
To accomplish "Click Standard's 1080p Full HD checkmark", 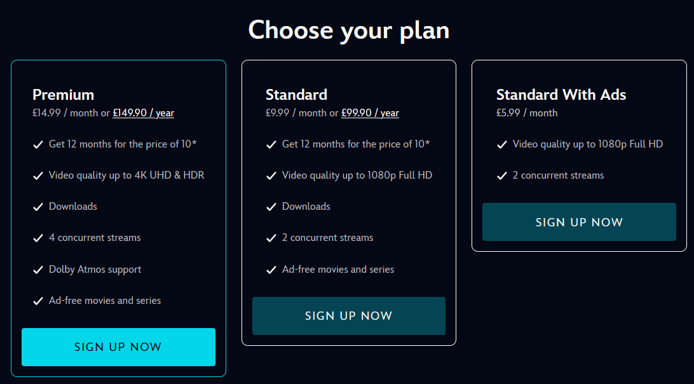I will click(x=271, y=175).
